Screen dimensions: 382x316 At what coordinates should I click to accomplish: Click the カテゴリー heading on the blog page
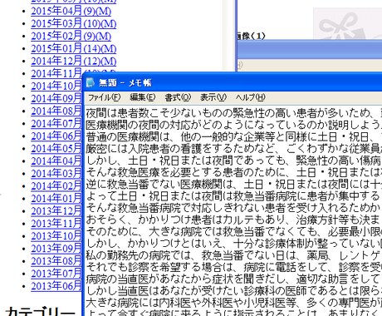tap(41, 311)
